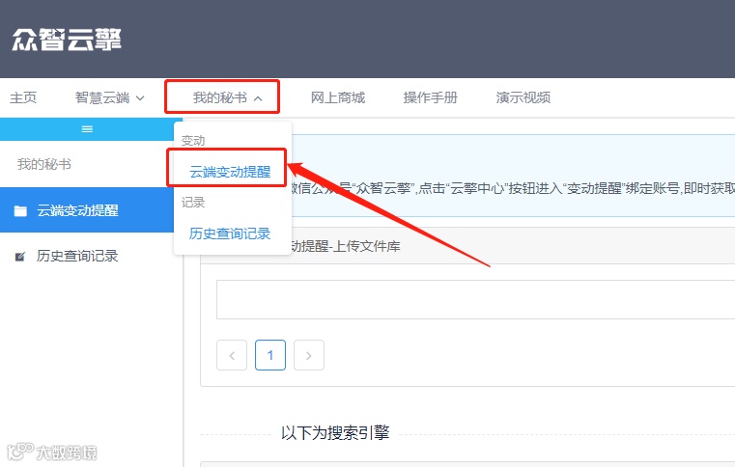The width and height of the screenshot is (735, 467).
Task: Click the 以下为搜索引擎 heading
Action: 335,433
